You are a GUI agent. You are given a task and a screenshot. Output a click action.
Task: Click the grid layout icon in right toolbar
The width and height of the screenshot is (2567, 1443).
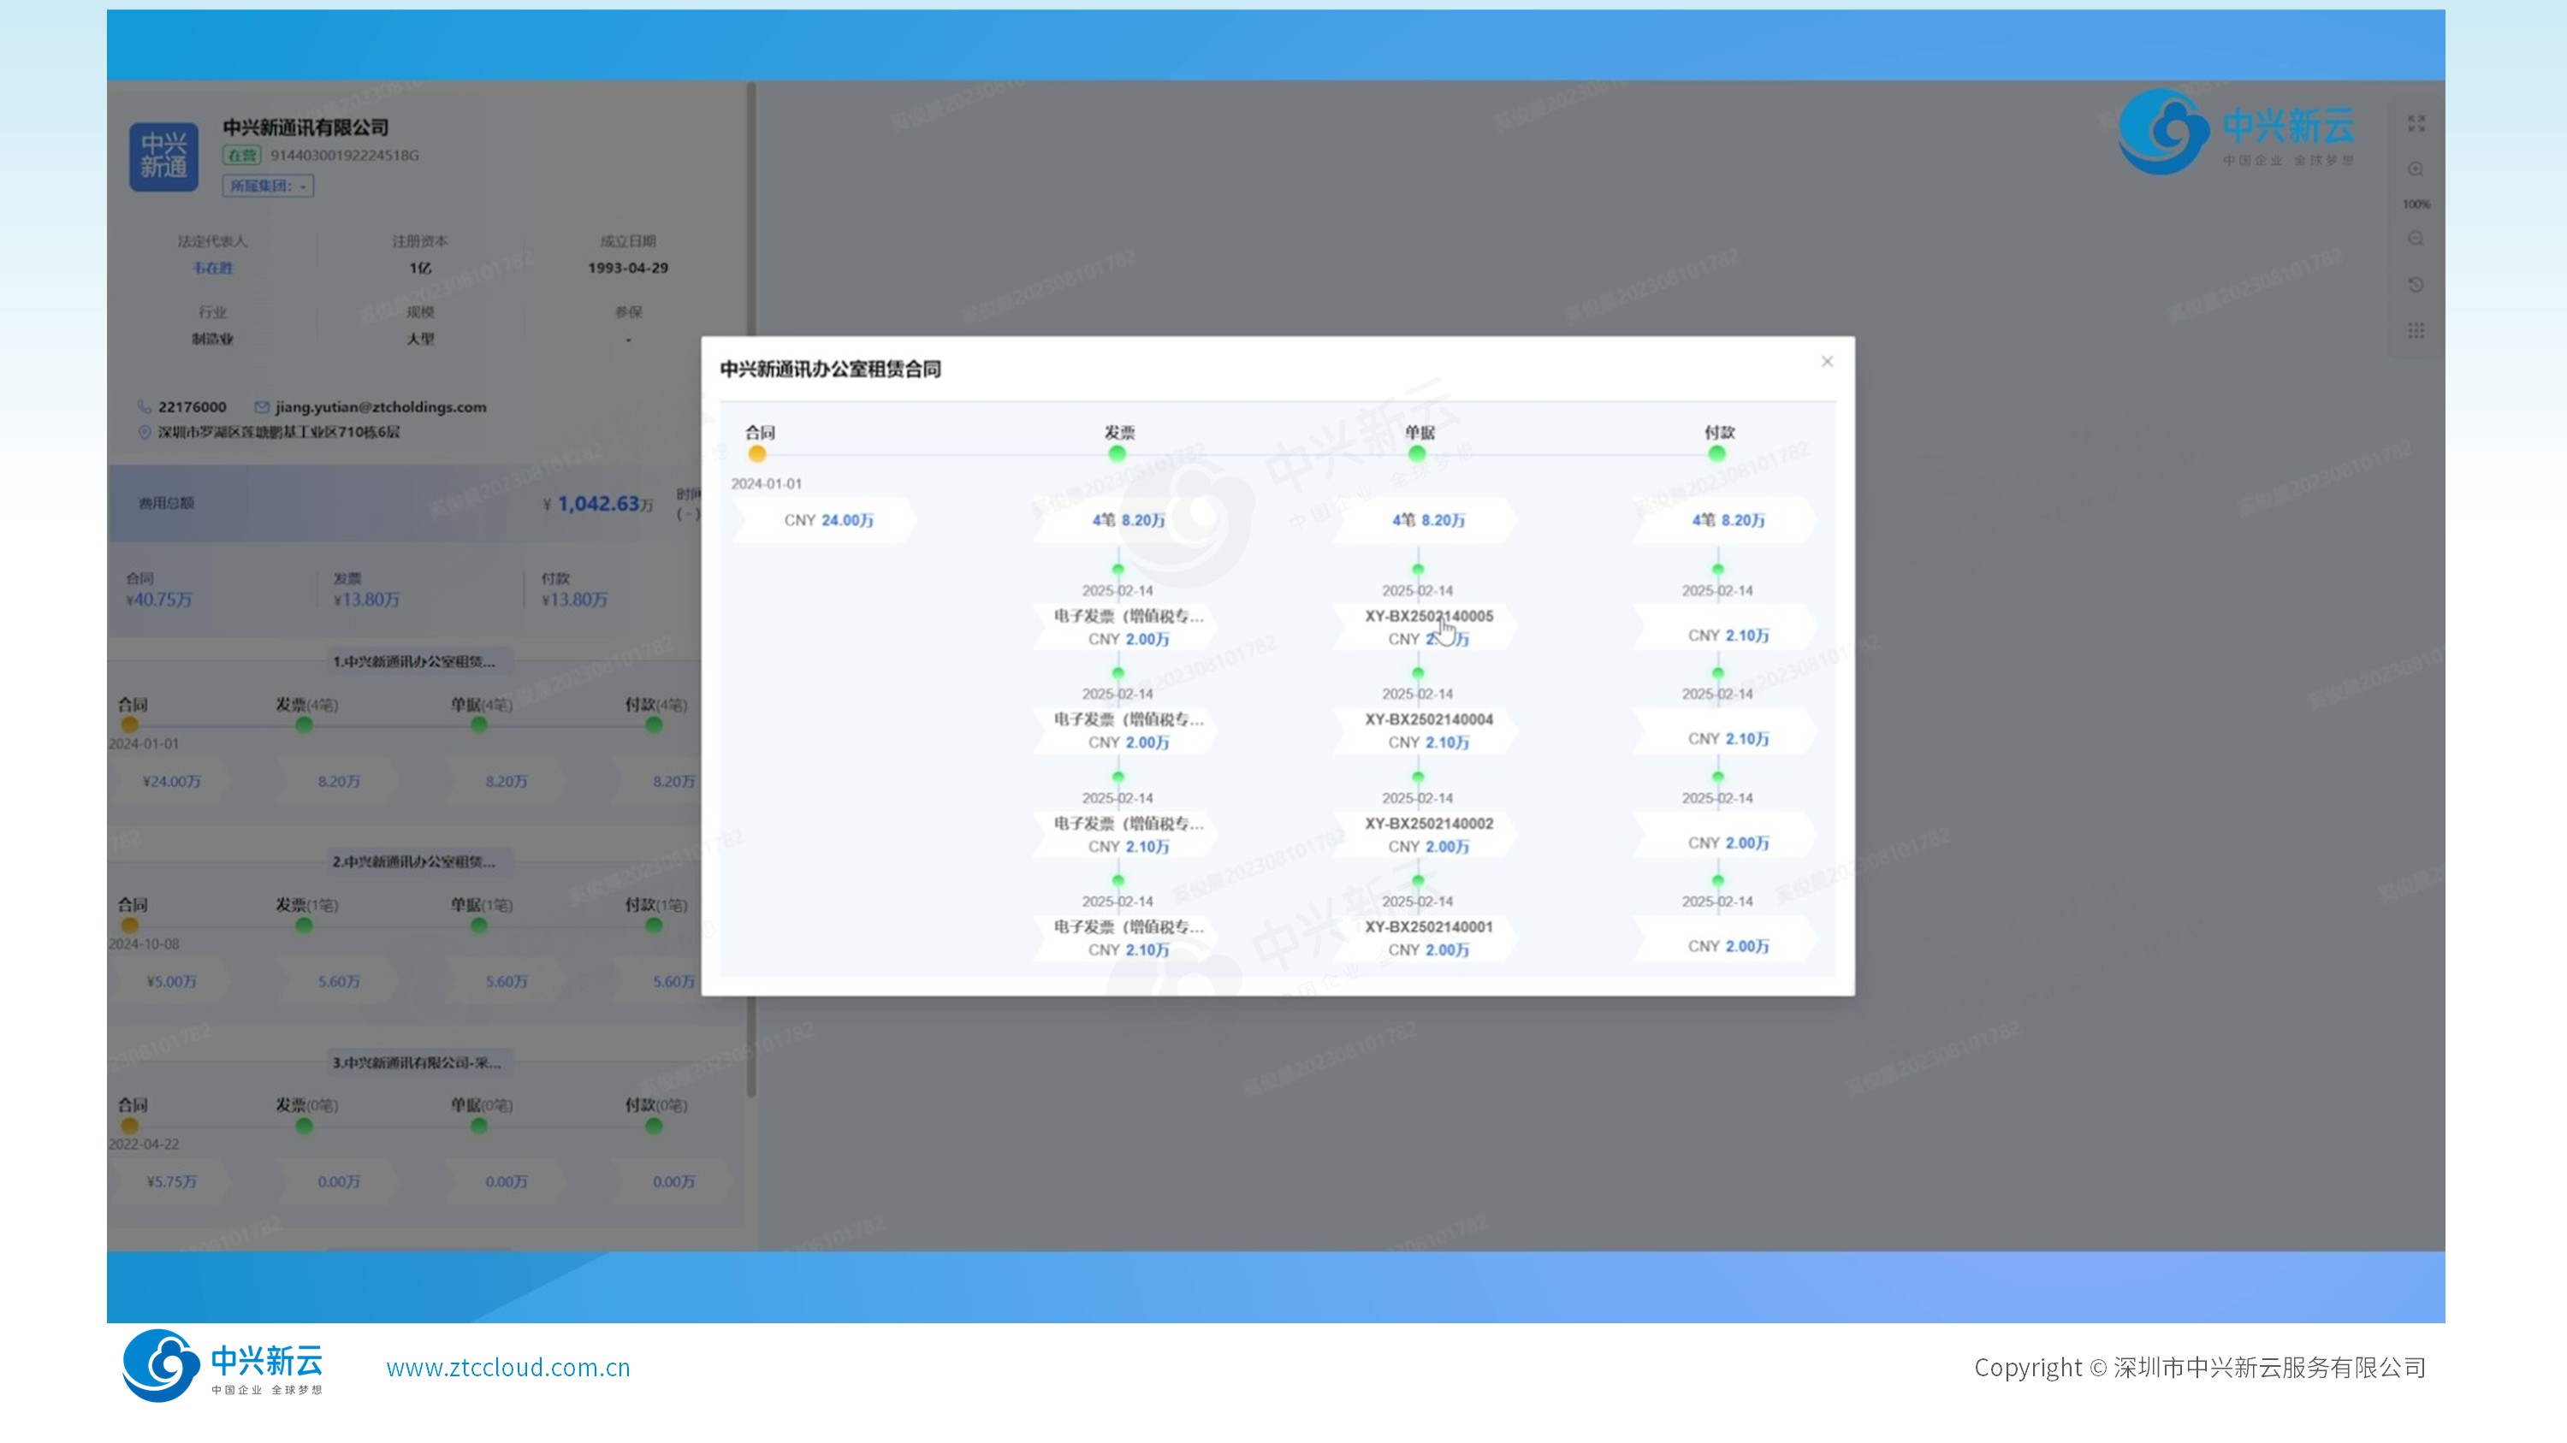point(2416,331)
